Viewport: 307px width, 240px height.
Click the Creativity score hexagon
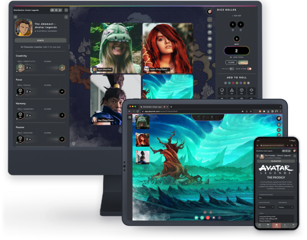click(62, 68)
